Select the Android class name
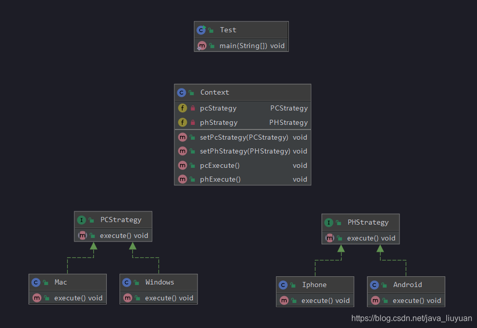The height and width of the screenshot is (328, 477). (x=408, y=285)
